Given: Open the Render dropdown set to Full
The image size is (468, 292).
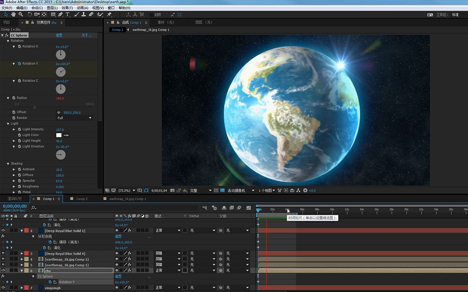Looking at the screenshot, I should coord(74,118).
